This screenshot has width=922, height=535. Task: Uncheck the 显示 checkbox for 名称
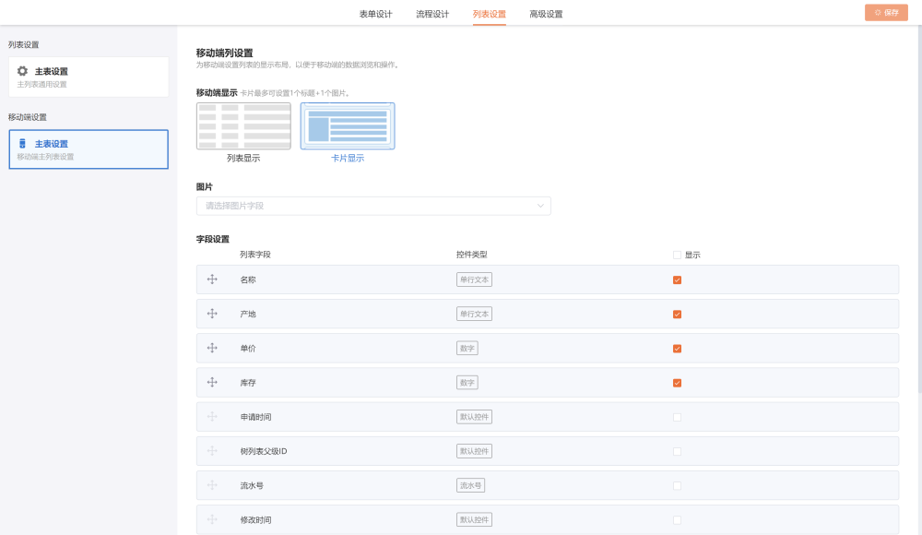[x=677, y=279]
